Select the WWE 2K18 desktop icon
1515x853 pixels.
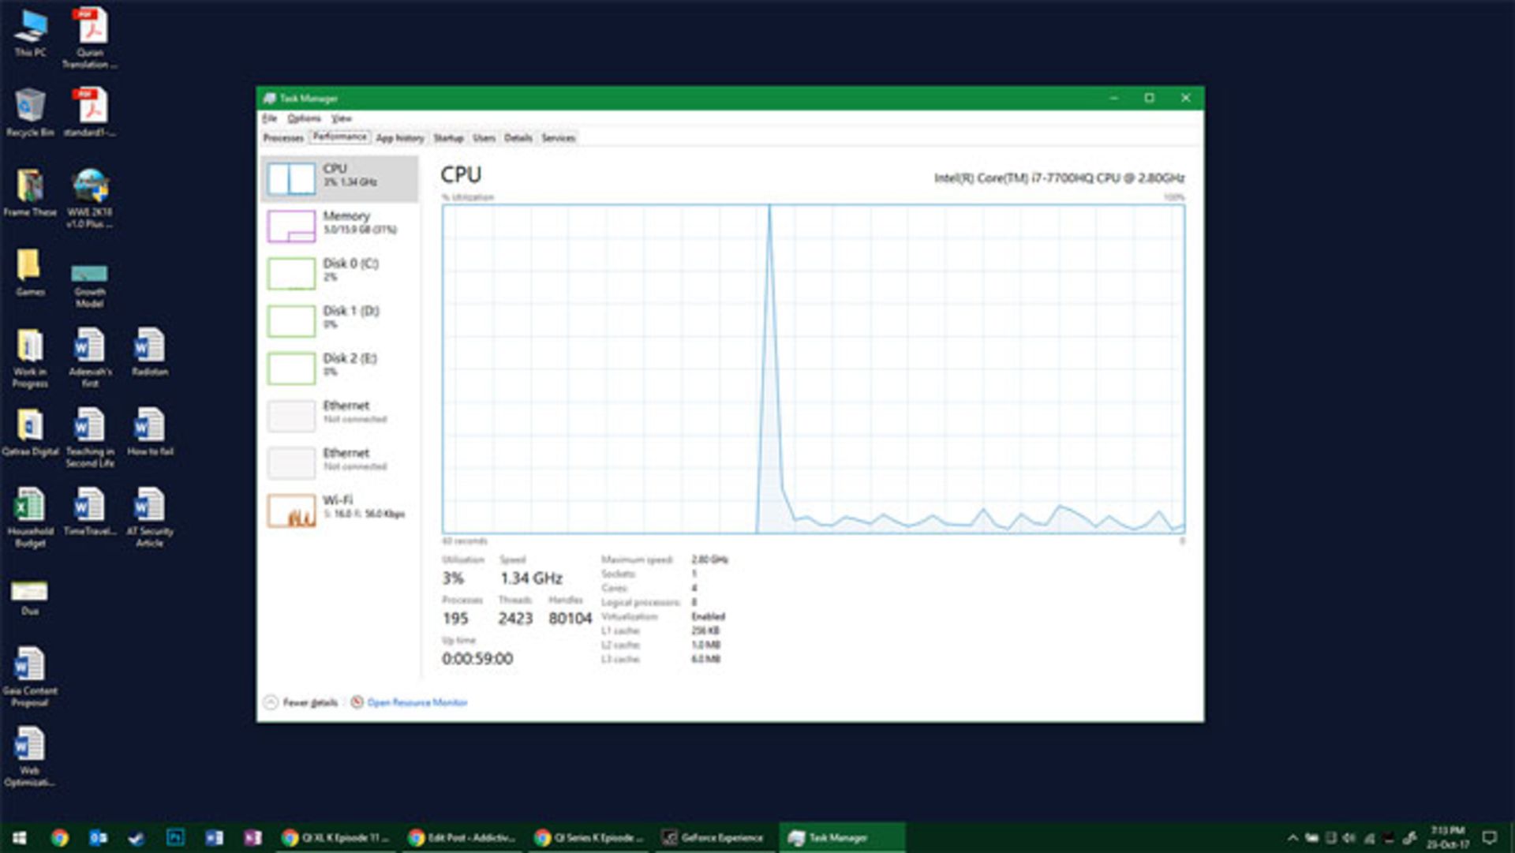(x=90, y=197)
